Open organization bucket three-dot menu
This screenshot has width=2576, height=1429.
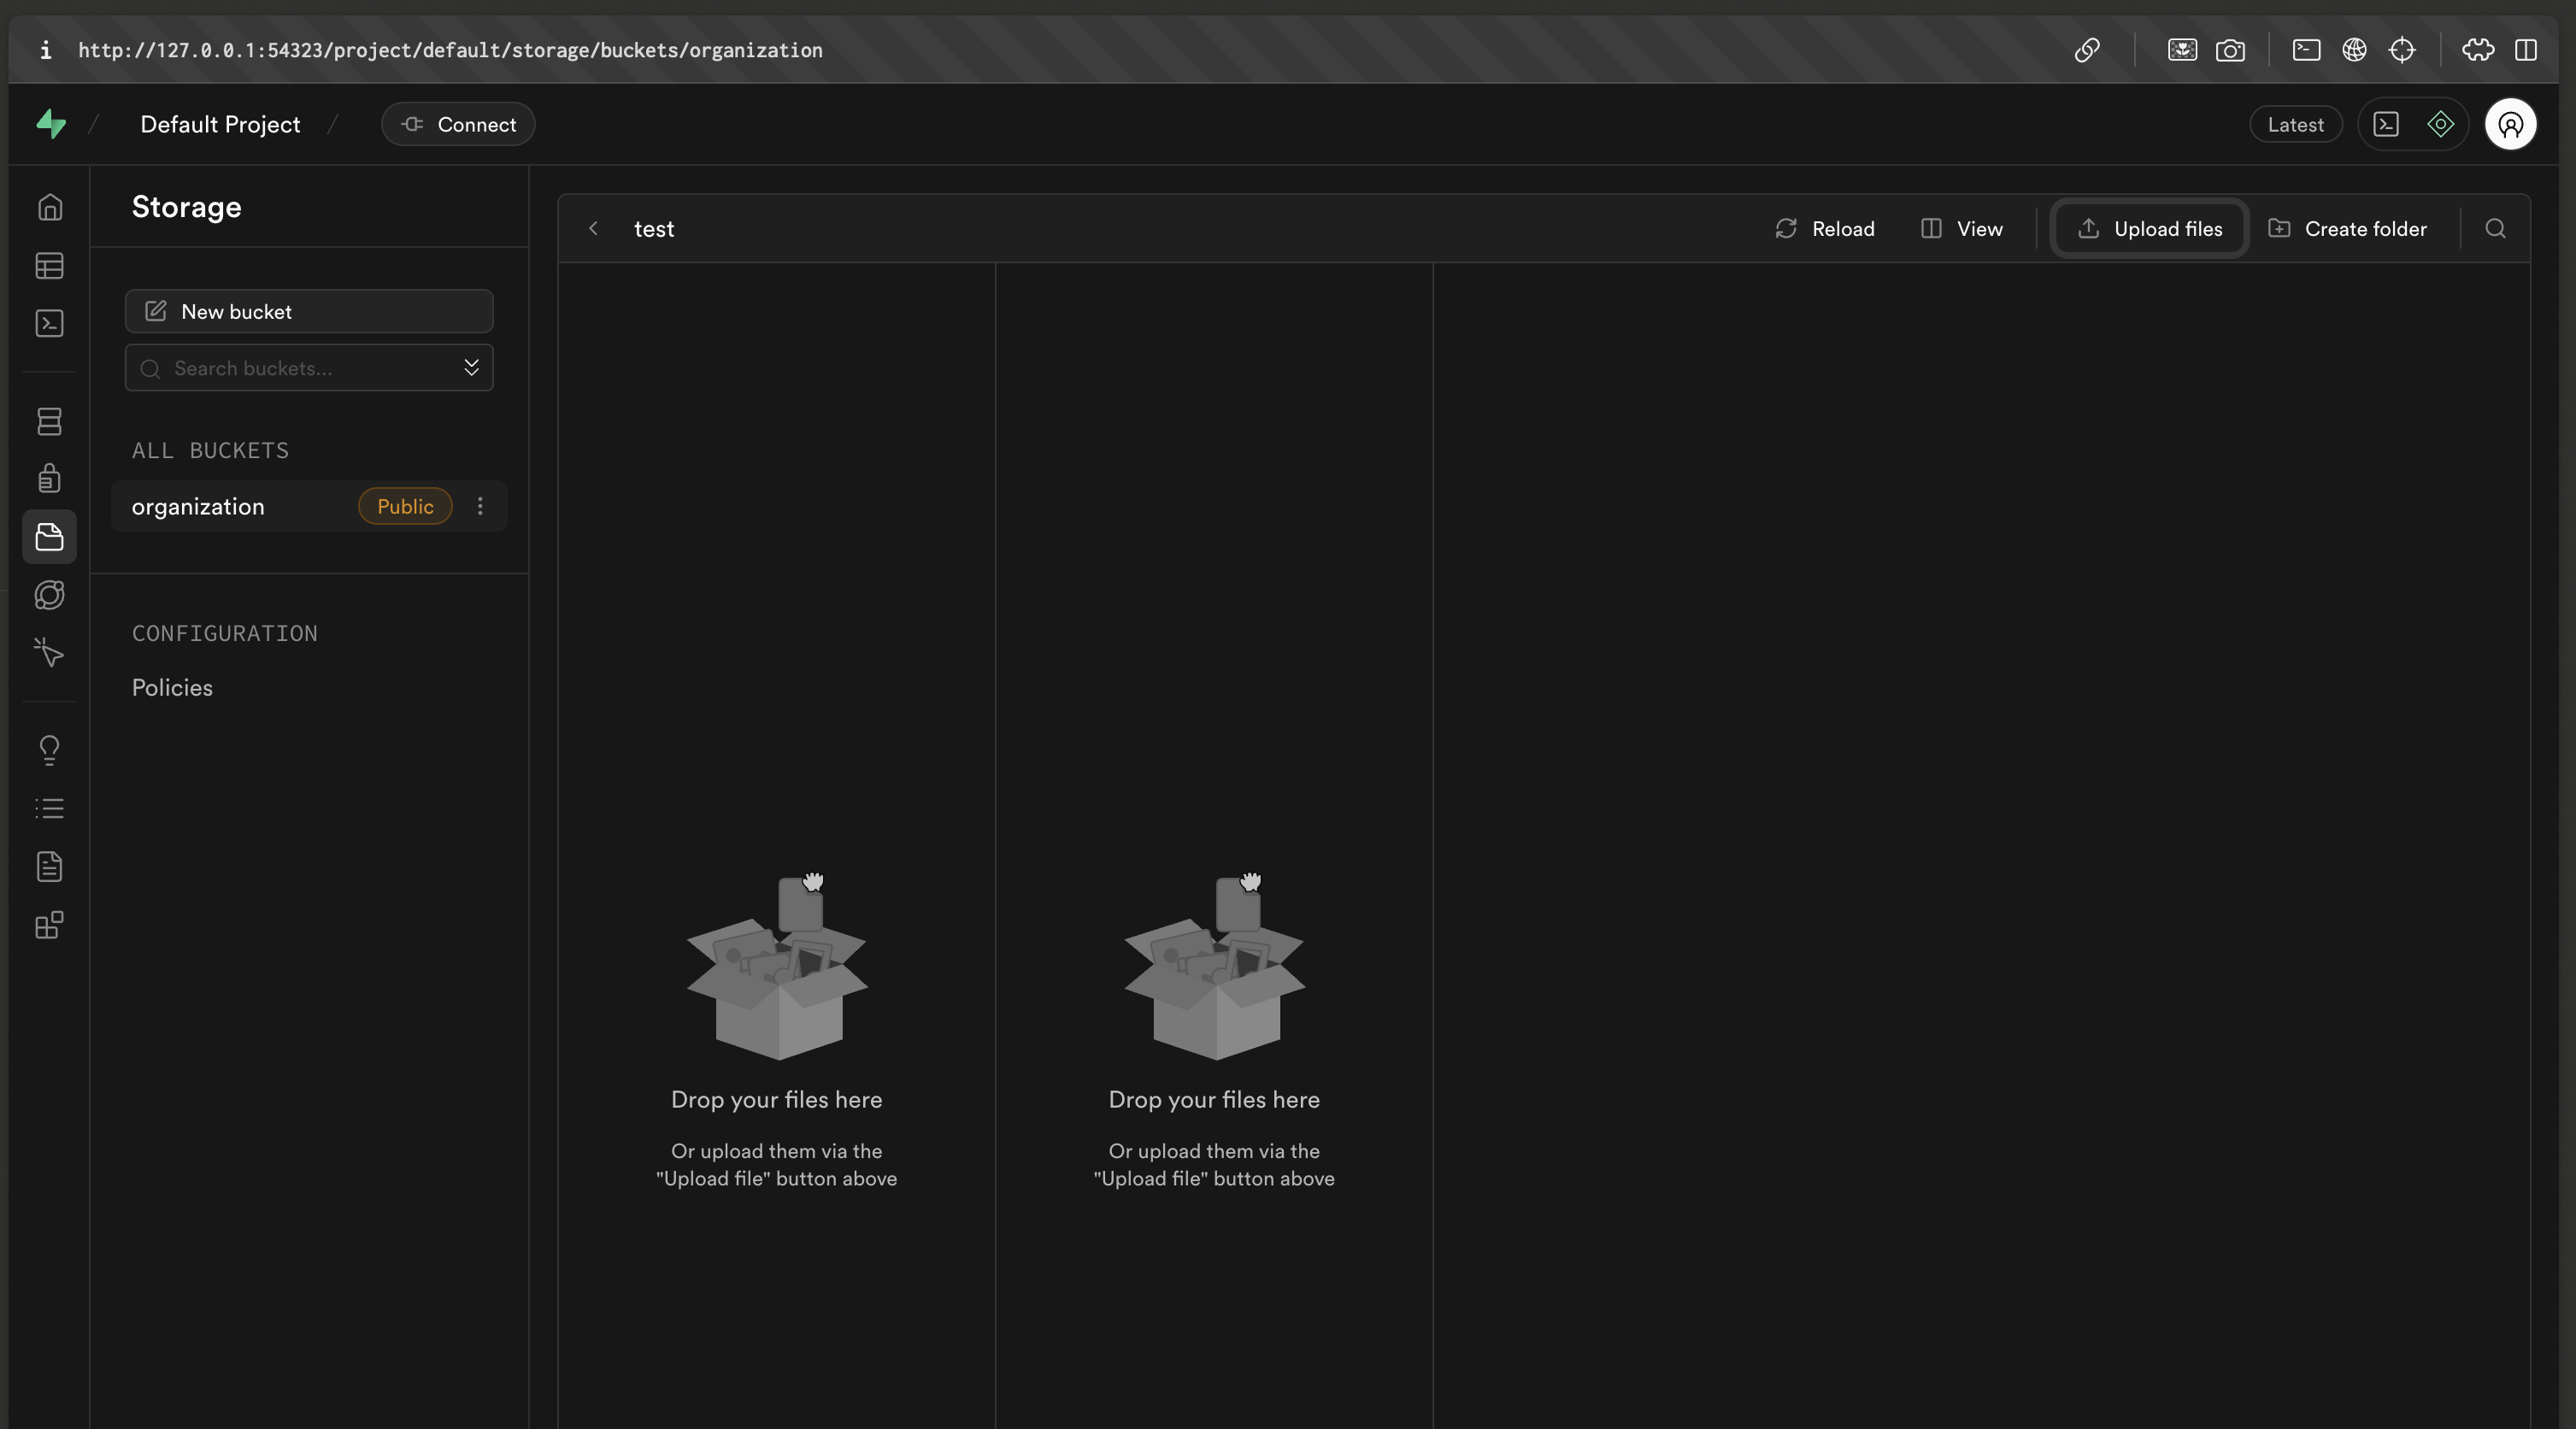coord(480,506)
